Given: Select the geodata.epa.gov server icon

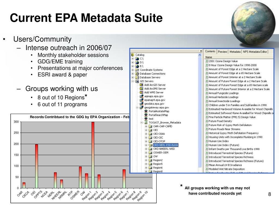Looking at the screenshot, I should click(141, 104).
